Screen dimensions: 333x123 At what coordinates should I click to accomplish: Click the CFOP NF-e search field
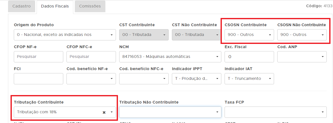pos(38,57)
